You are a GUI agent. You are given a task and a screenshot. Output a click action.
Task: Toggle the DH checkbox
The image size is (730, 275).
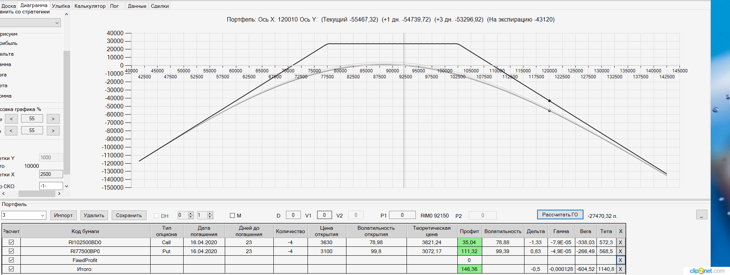[156, 216]
